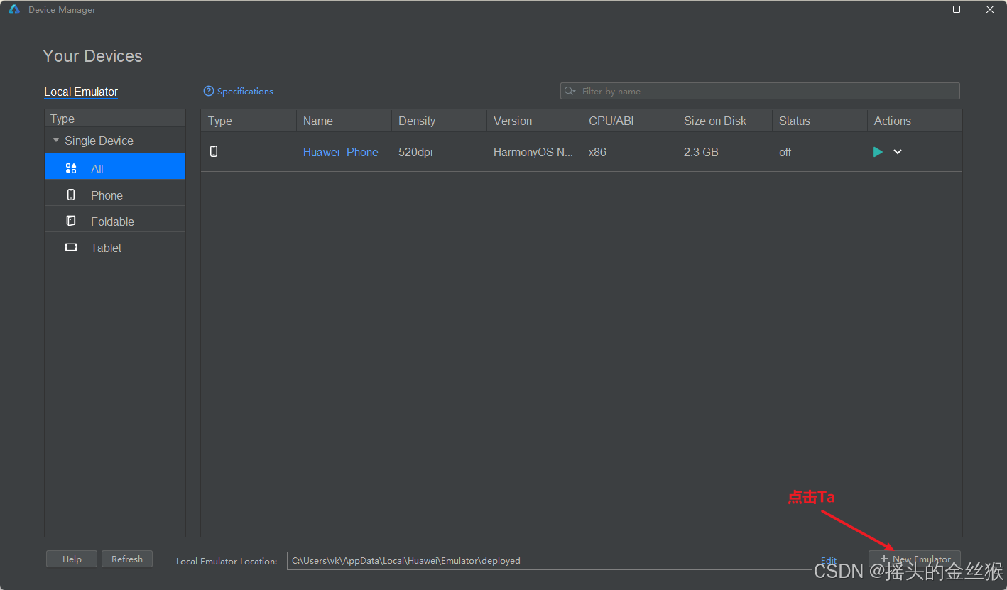This screenshot has height=590, width=1007.
Task: Click the x86 CPU/ABI cell
Action: pyautogui.click(x=597, y=152)
